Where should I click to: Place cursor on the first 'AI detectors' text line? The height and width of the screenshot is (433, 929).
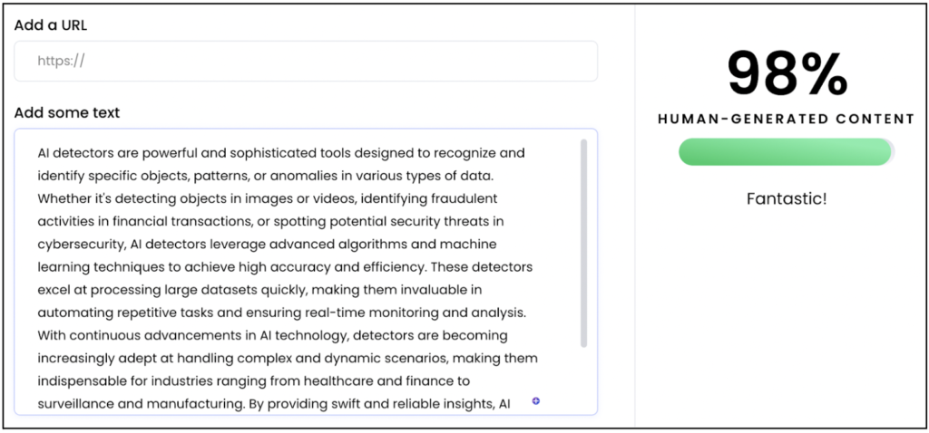click(x=281, y=153)
